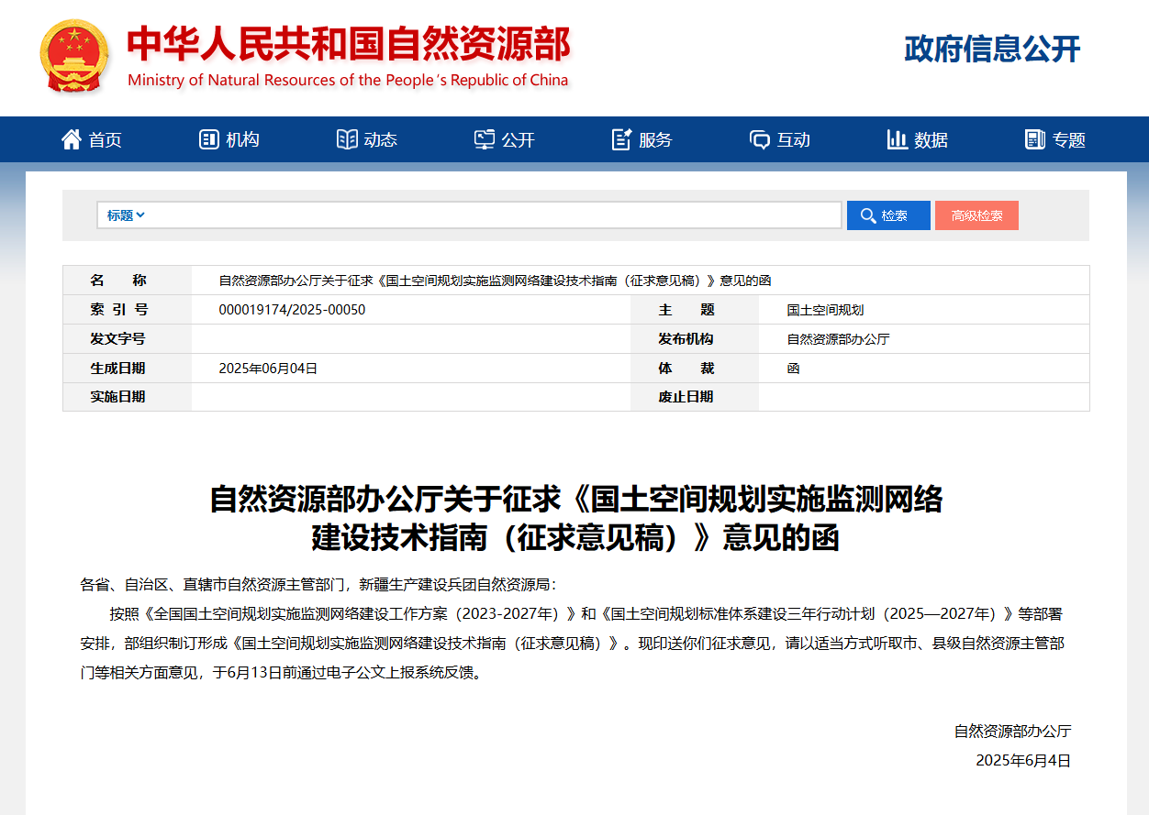The width and height of the screenshot is (1149, 815).
Task: Open the 服务 navigation item
Action: 642,139
